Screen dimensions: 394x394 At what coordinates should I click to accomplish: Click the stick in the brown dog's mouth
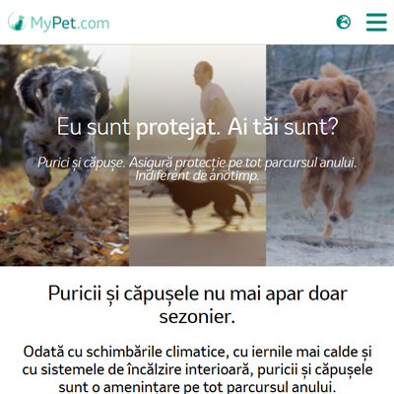point(315,113)
